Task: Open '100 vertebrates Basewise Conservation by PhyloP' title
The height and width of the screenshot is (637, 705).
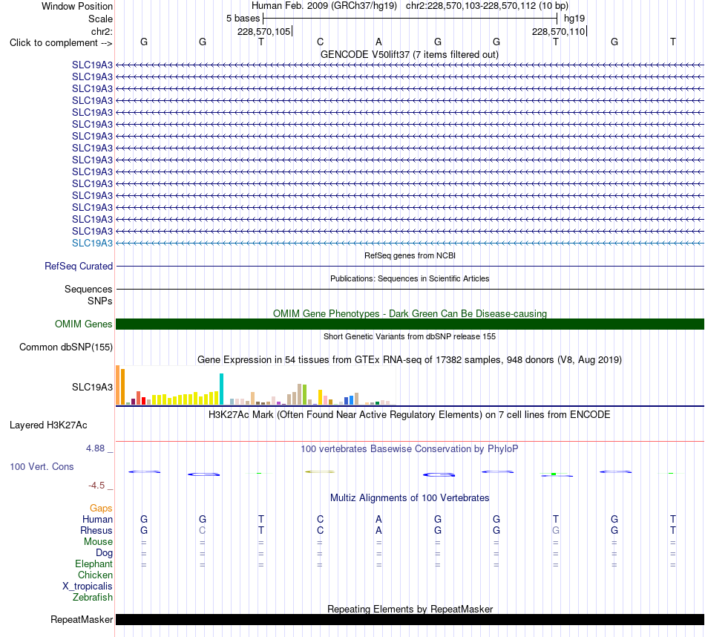Action: [410, 448]
